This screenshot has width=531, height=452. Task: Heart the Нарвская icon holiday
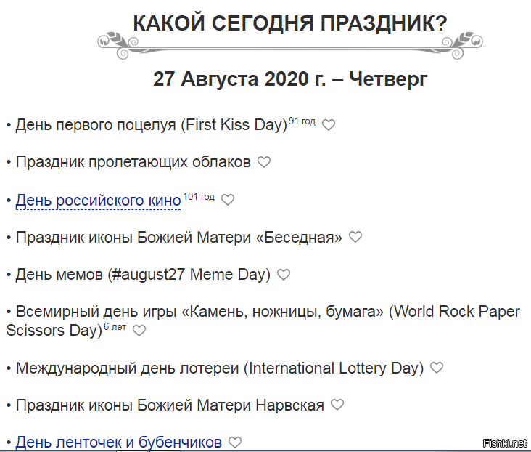point(337,405)
